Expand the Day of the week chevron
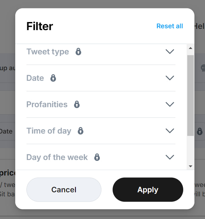Screen dimensions: 205x219 tap(170, 157)
